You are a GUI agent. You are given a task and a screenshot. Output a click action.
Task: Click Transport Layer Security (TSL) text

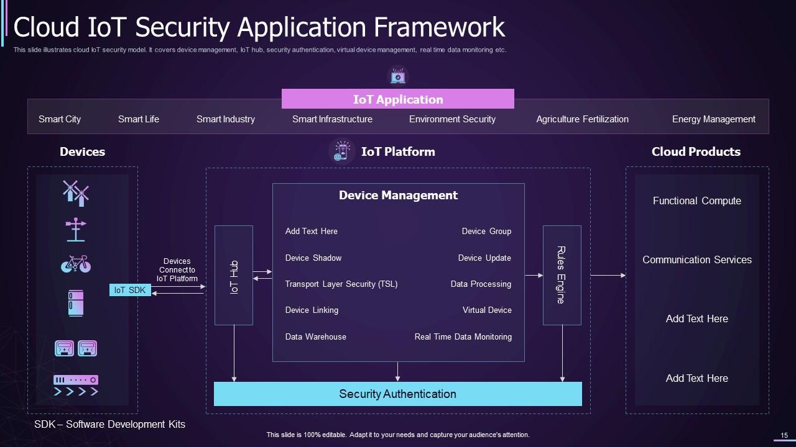341,284
